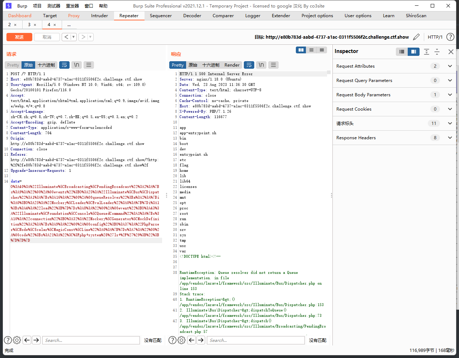The image size is (459, 358).
Task: Click the Burp lightning logo icon
Action: coord(9,6)
